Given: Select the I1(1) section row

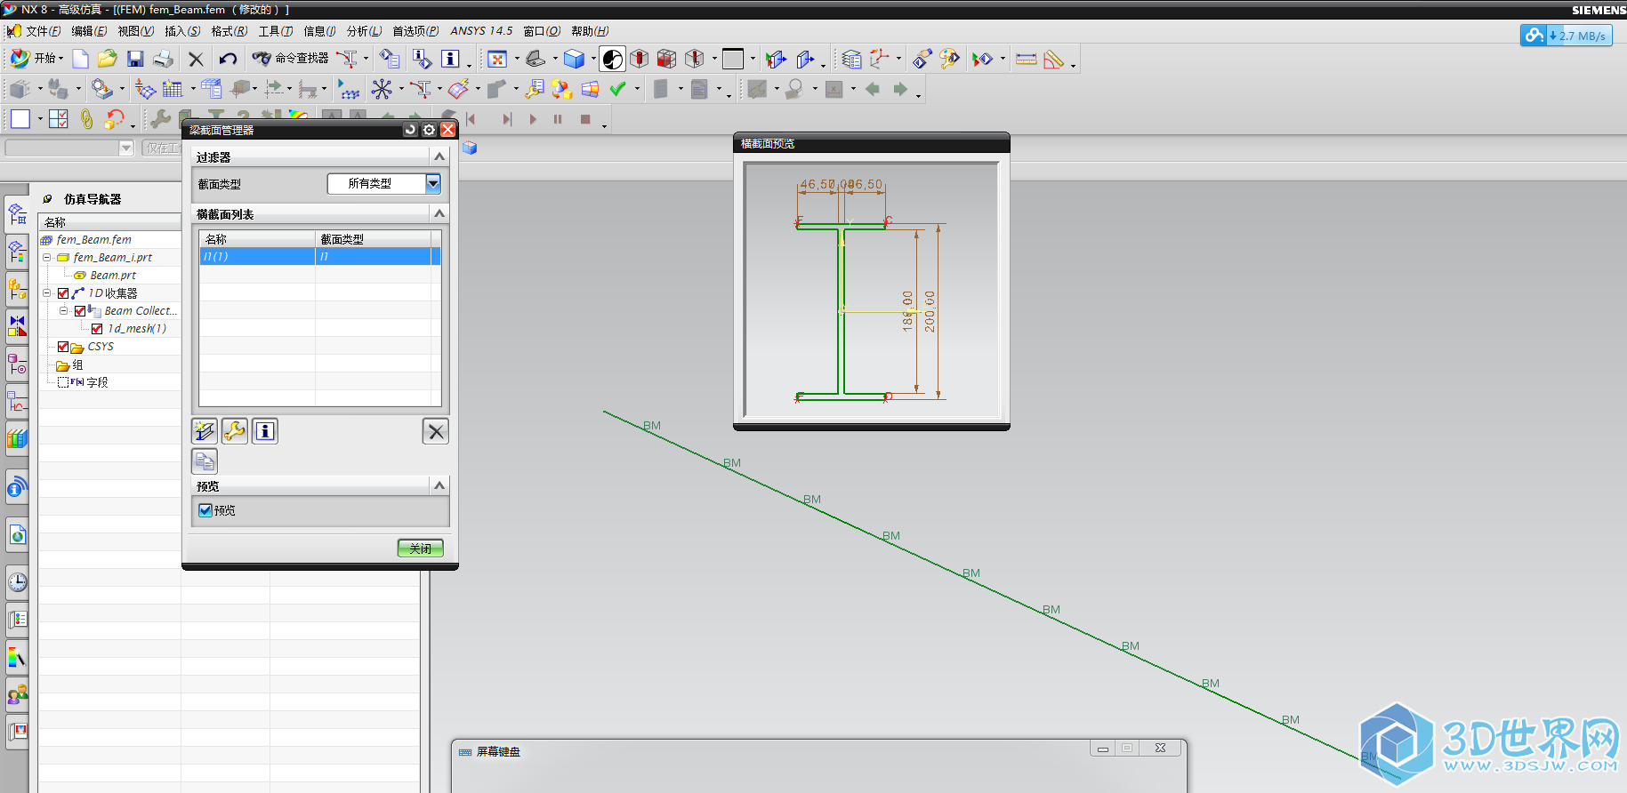Looking at the screenshot, I should point(319,256).
